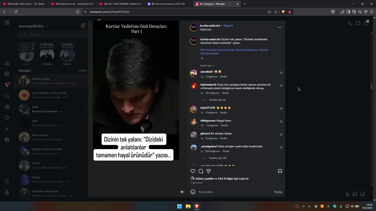Mute the reel video sound

pos(182,192)
